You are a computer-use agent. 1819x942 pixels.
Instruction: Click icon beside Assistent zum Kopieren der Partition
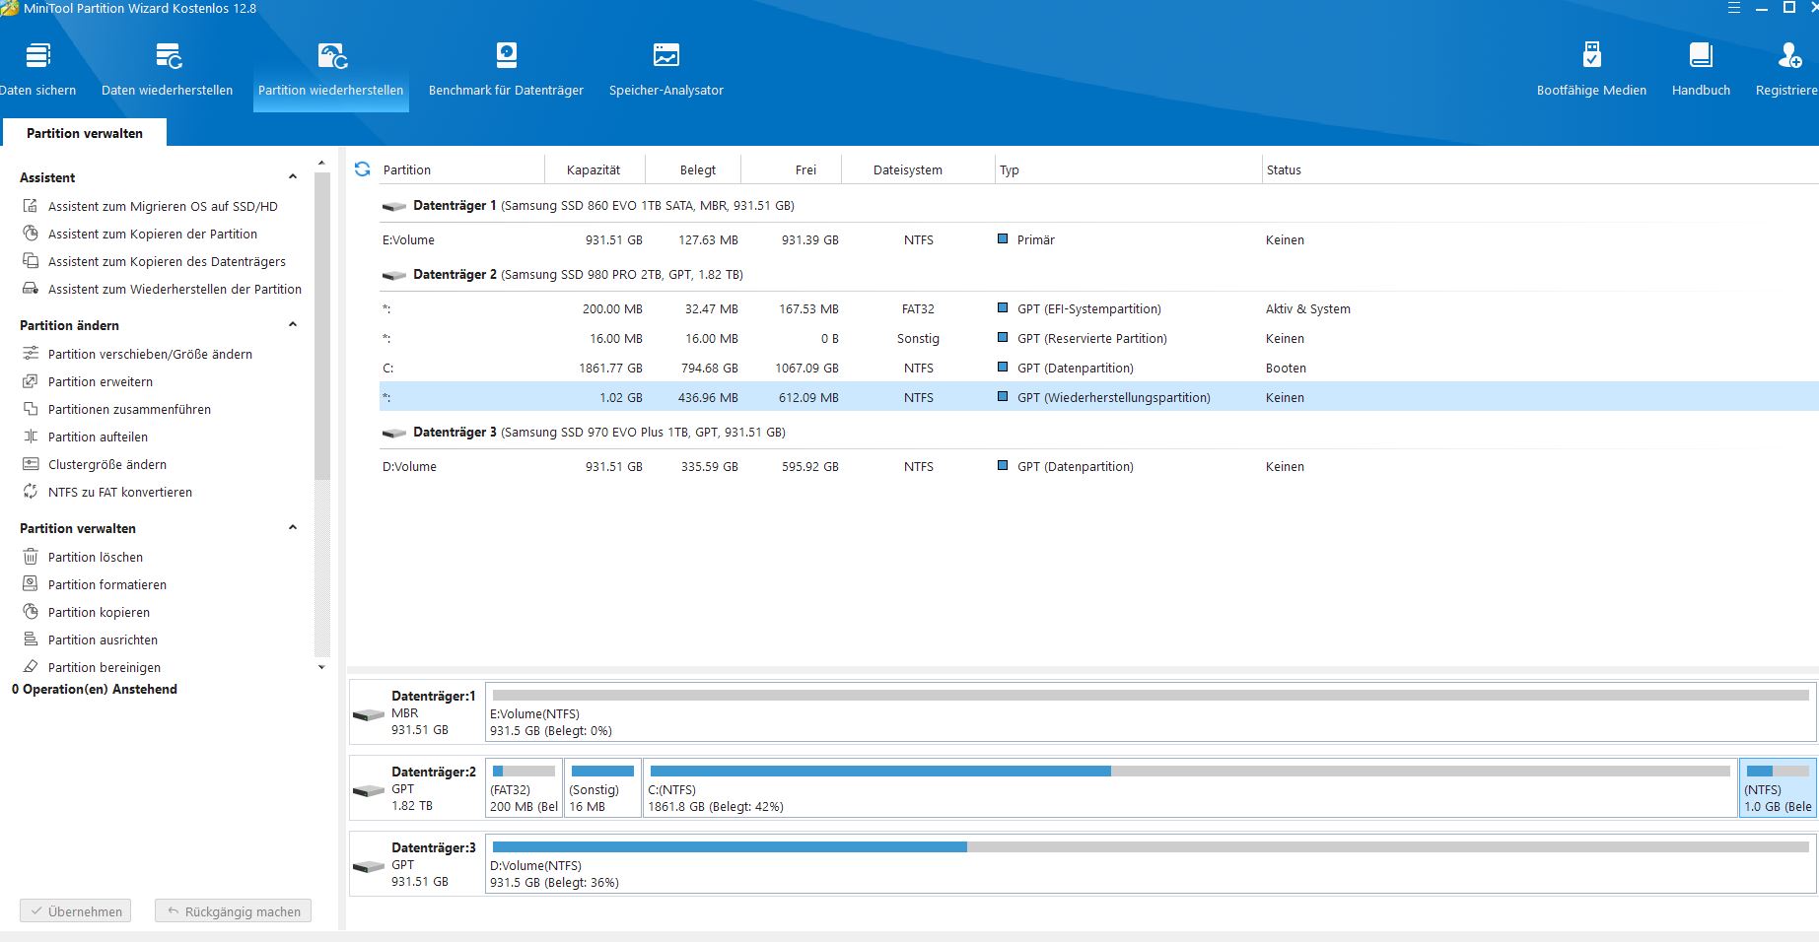[31, 234]
